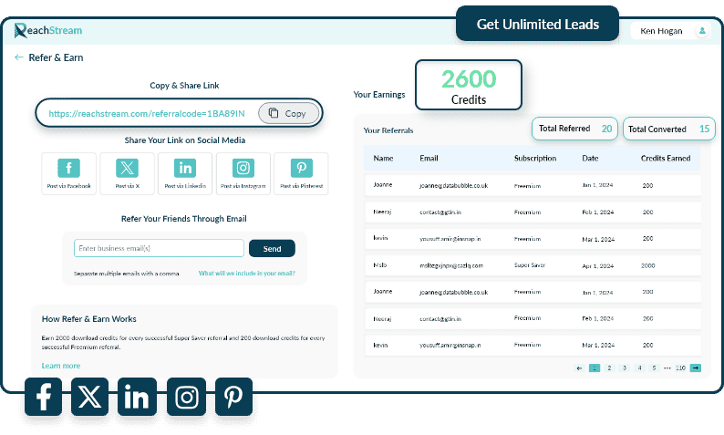Image resolution: width=724 pixels, height=435 pixels.
Task: Click the How Refer & Earn Works heading
Action: tap(89, 318)
